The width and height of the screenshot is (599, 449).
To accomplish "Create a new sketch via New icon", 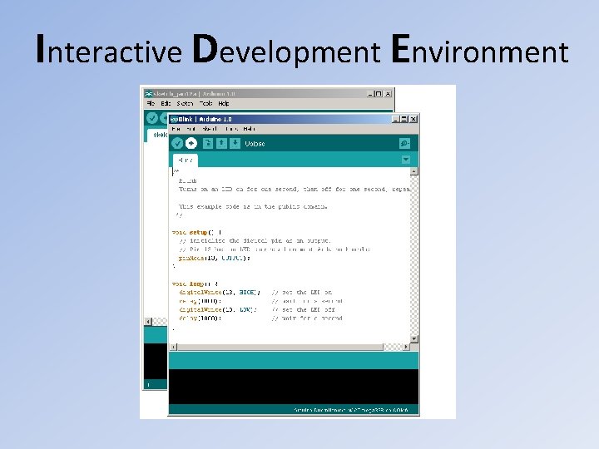I will click(x=208, y=143).
